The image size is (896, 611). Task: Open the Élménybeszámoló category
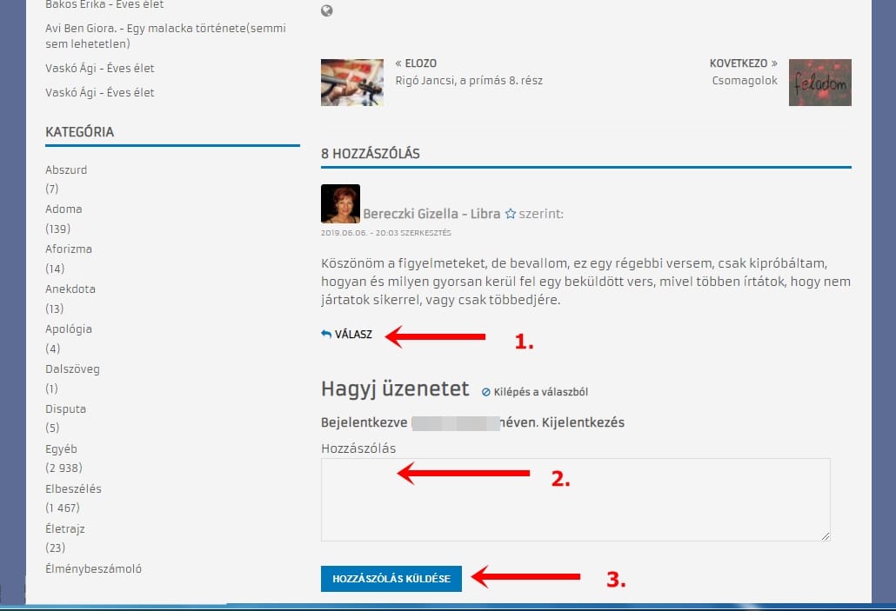tap(93, 568)
